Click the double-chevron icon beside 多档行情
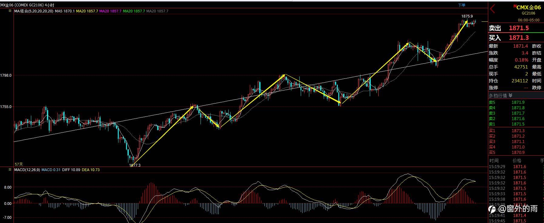The width and height of the screenshot is (544, 223). tap(511, 95)
